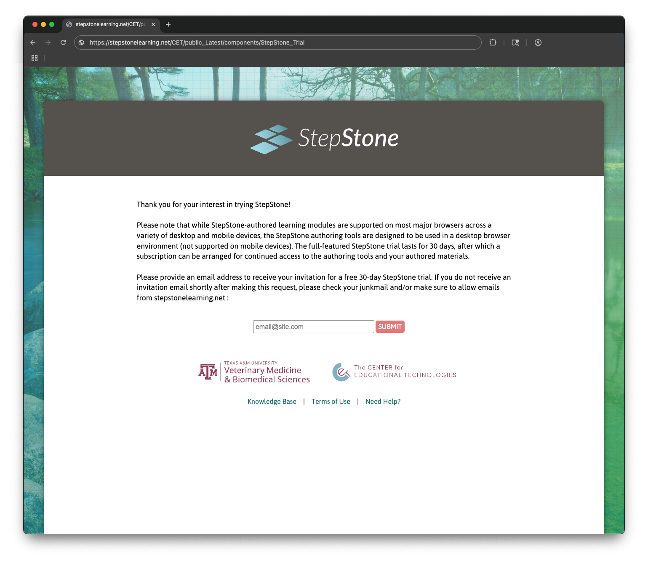Click the green maximize window button
The height and width of the screenshot is (565, 648).
tap(52, 24)
